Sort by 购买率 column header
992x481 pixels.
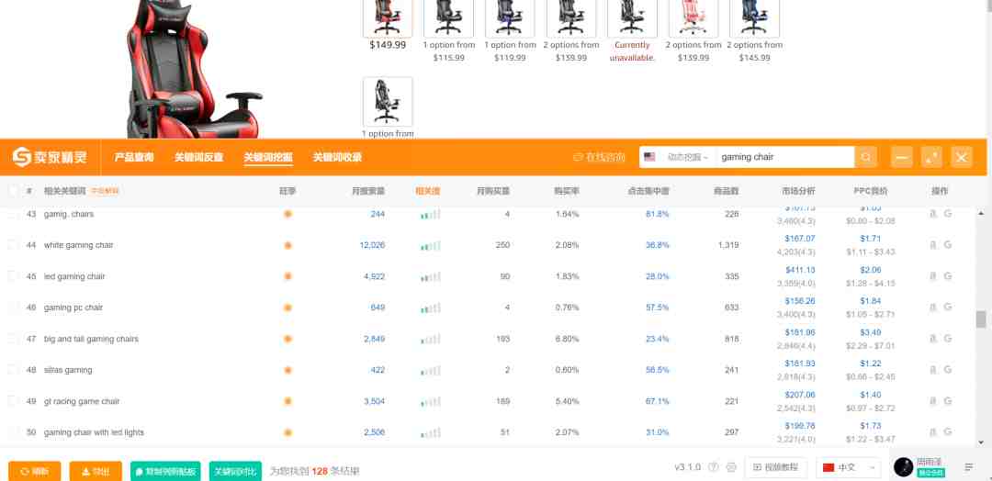point(567,191)
